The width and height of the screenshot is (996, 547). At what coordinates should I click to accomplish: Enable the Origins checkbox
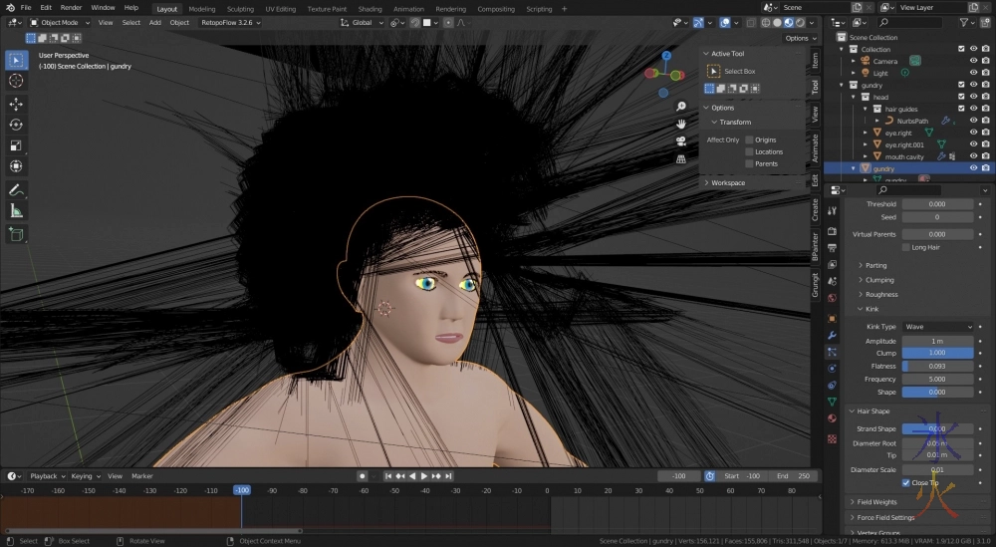click(x=749, y=139)
